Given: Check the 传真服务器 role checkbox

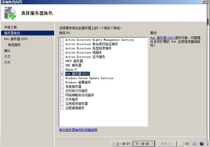Looking at the screenshot, I should (62, 86).
